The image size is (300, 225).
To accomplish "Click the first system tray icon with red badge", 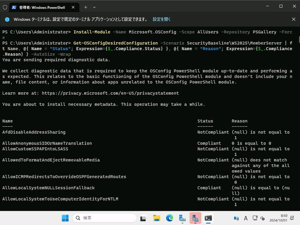I will tap(236, 218).
